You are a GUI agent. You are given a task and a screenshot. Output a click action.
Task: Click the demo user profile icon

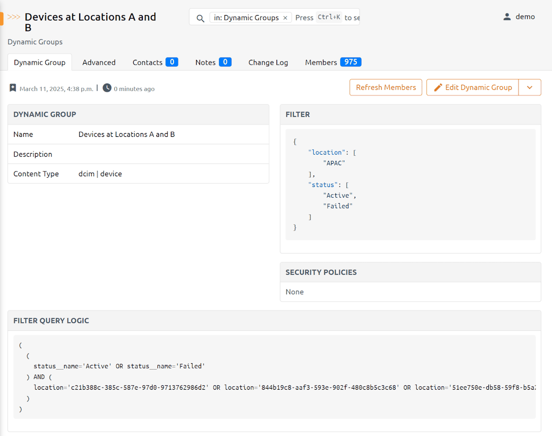click(507, 17)
